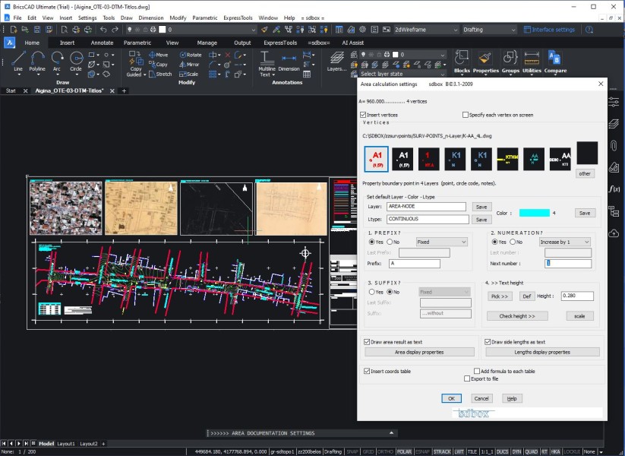
Task: Click the Mirror tool
Action: coord(189,65)
